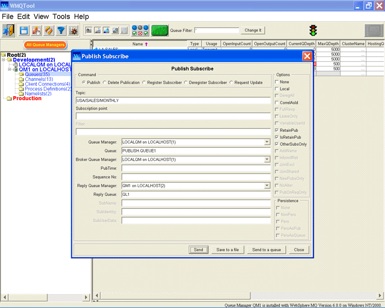Viewport: 385px width, 308px height.
Task: Click the second small picture toolbar icon
Action: (x=98, y=30)
